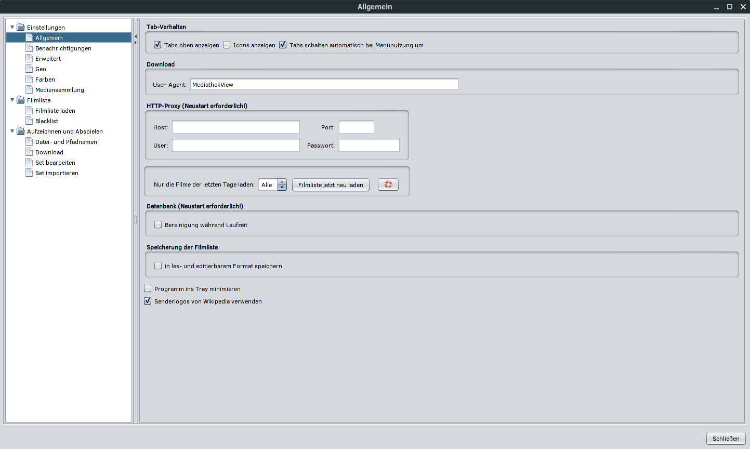Click the page icon next to Farben
This screenshot has height=449, width=750.
pos(29,79)
